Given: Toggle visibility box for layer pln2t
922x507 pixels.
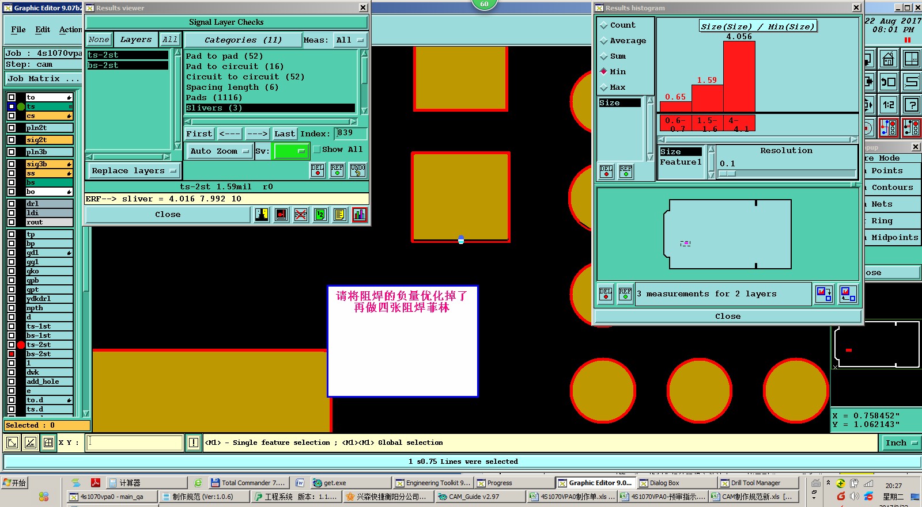Looking at the screenshot, I should coord(11,128).
